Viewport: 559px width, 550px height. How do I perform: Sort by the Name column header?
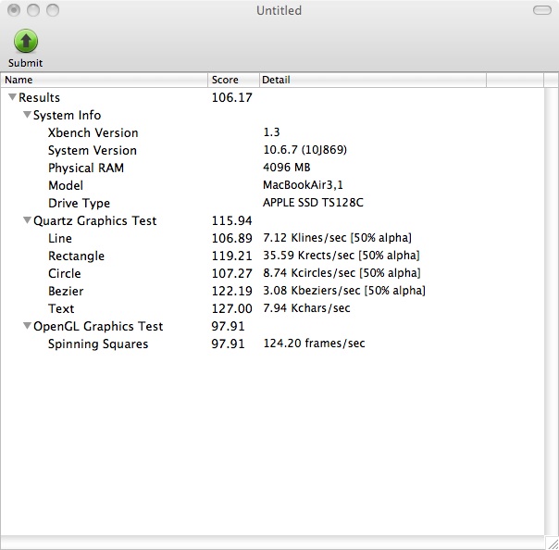tap(104, 80)
